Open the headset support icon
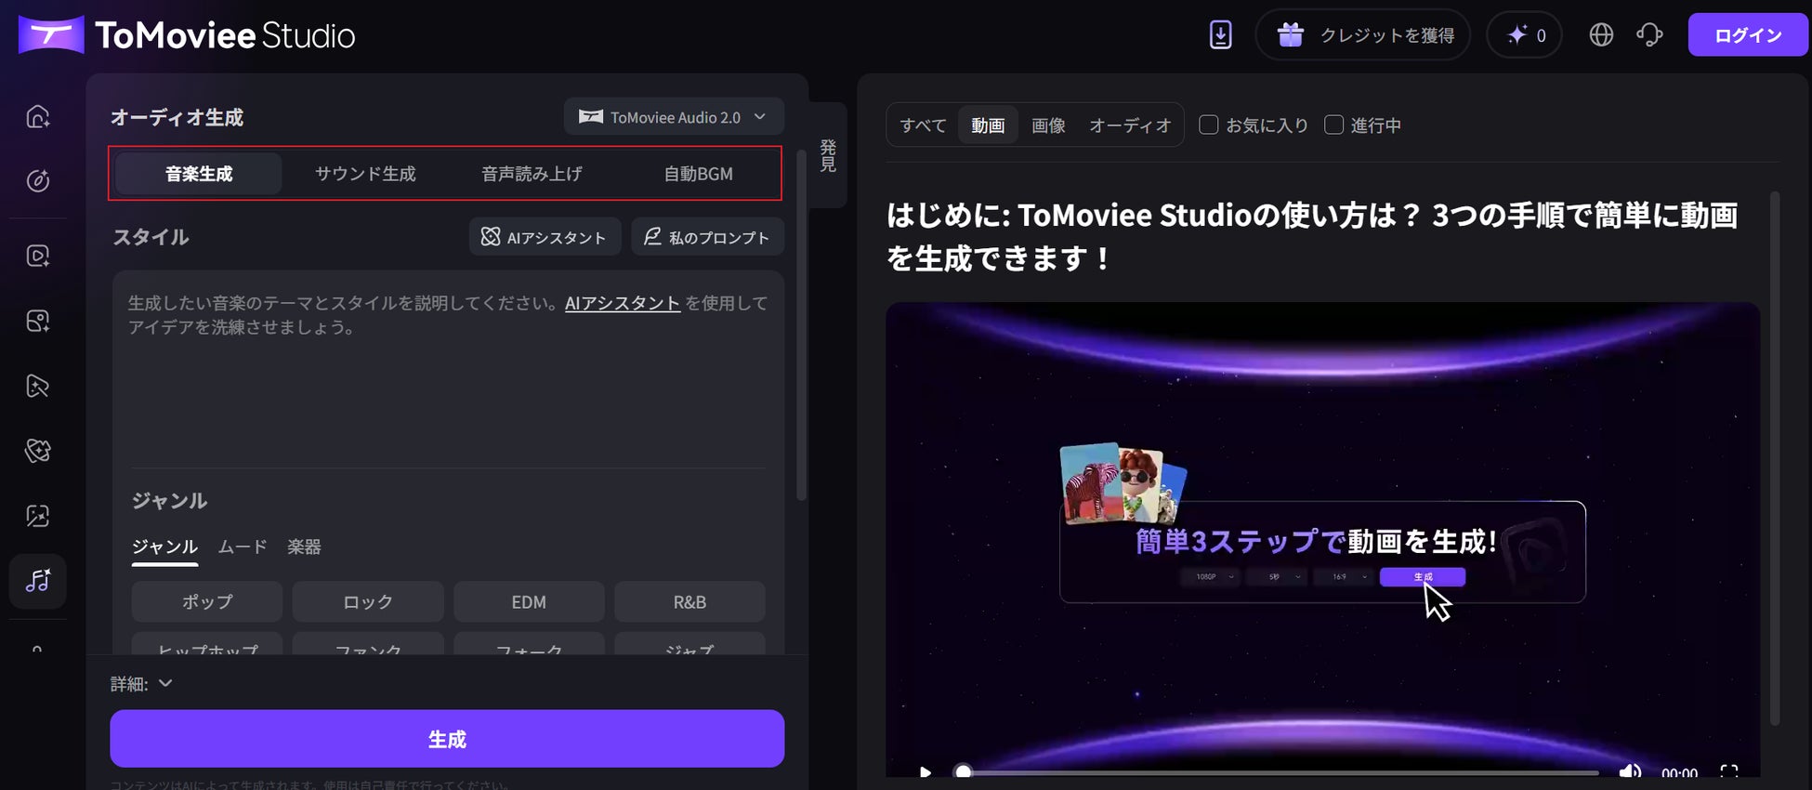 (x=1649, y=35)
